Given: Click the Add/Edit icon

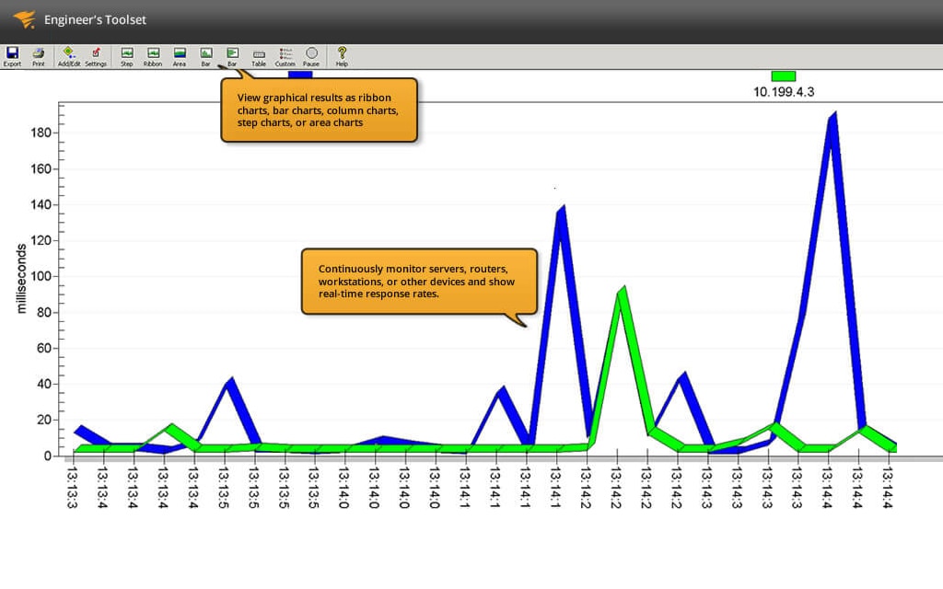Looking at the screenshot, I should tap(67, 55).
